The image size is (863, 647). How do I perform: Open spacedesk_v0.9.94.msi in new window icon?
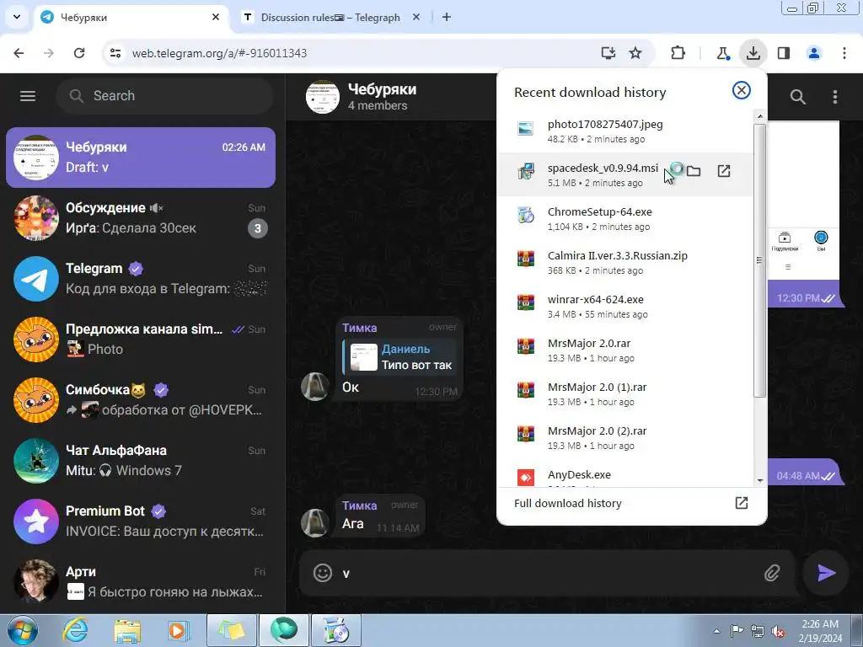point(724,171)
